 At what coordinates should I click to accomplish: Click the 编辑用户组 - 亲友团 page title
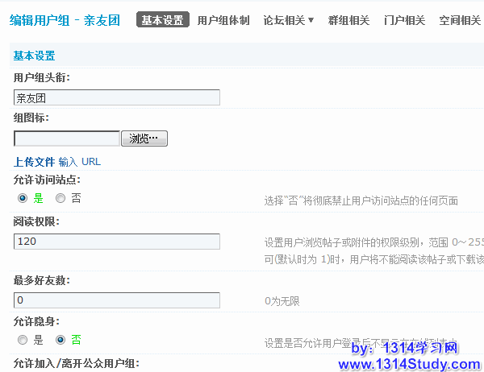[x=69, y=20]
